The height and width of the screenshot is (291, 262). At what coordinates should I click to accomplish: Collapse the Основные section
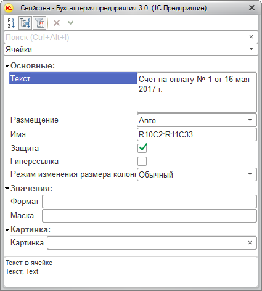click(7, 66)
